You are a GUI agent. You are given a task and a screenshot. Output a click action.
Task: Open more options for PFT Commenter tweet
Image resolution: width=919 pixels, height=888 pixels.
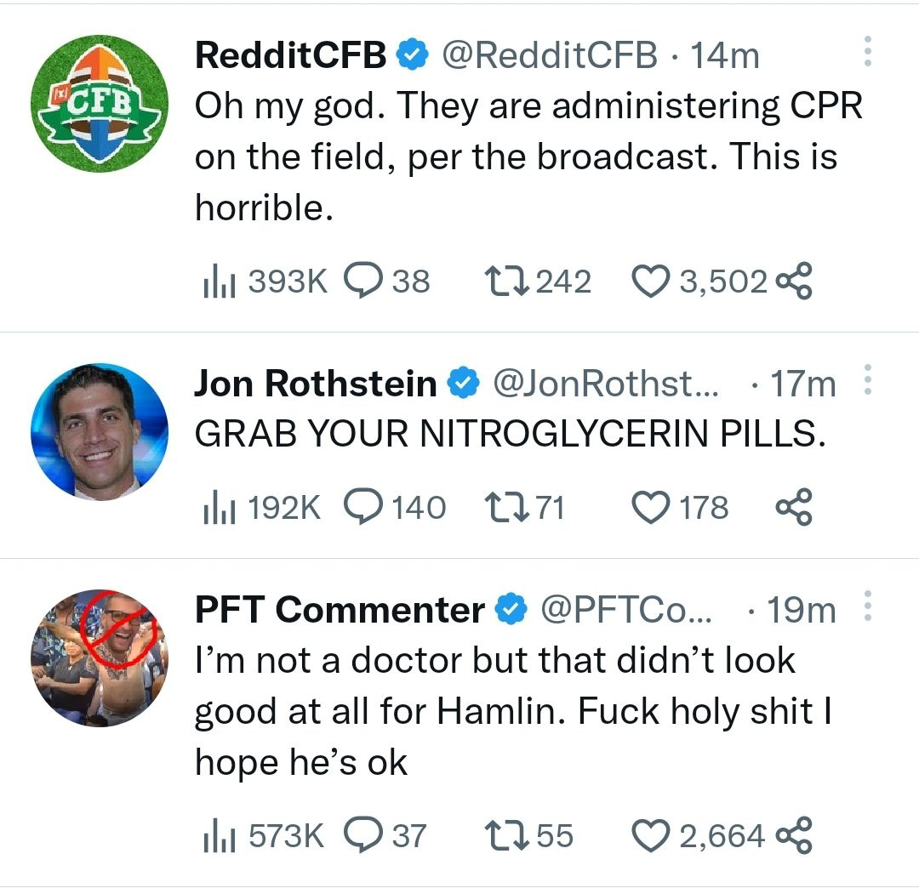click(867, 606)
